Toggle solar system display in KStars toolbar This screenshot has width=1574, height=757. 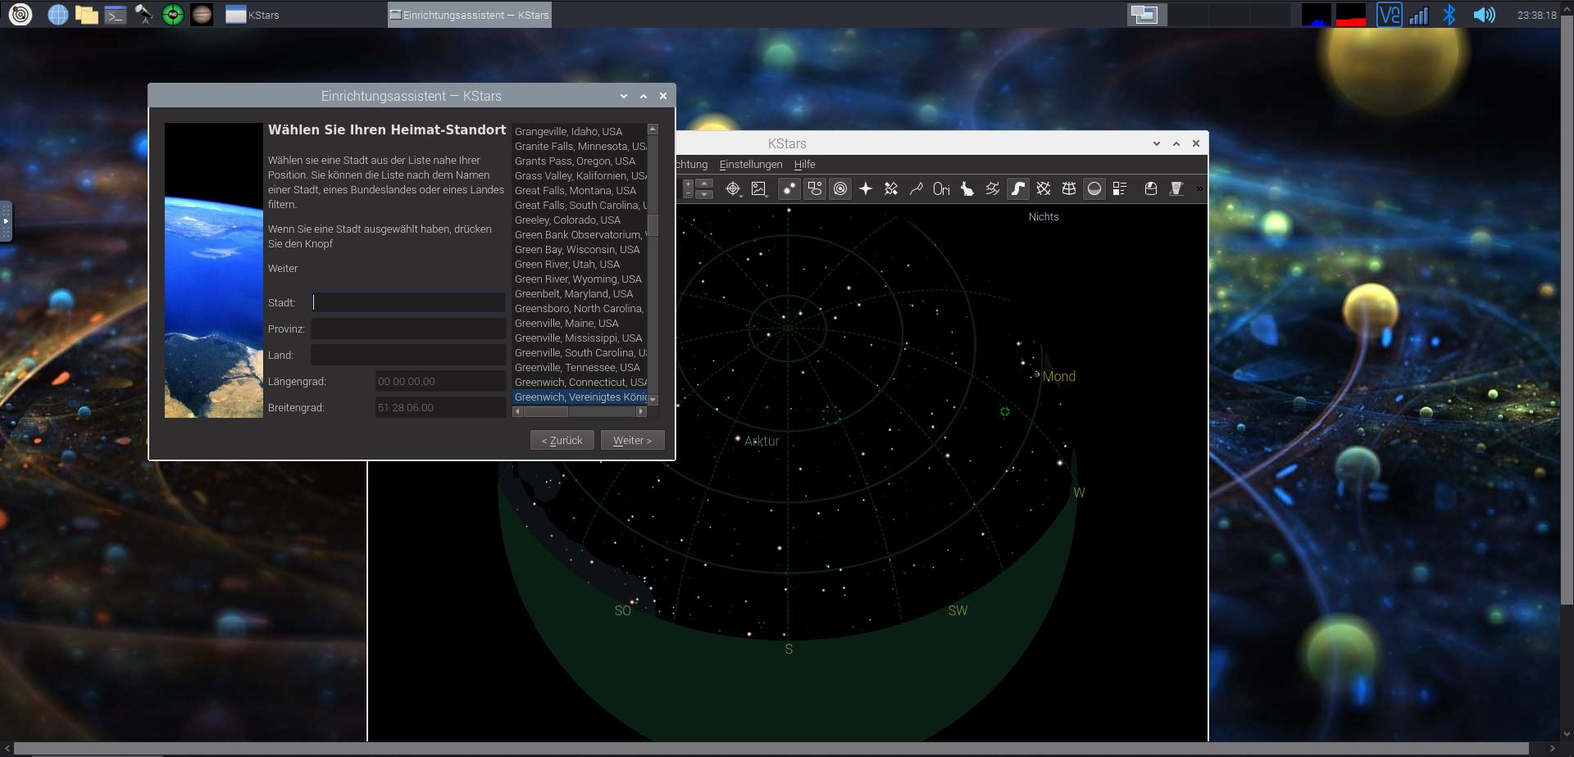tap(840, 189)
